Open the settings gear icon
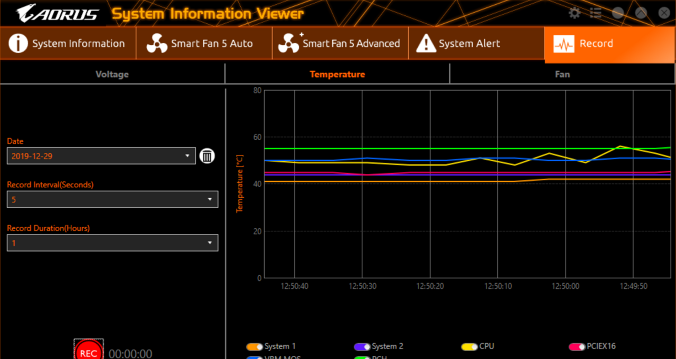This screenshot has width=676, height=359. (575, 13)
